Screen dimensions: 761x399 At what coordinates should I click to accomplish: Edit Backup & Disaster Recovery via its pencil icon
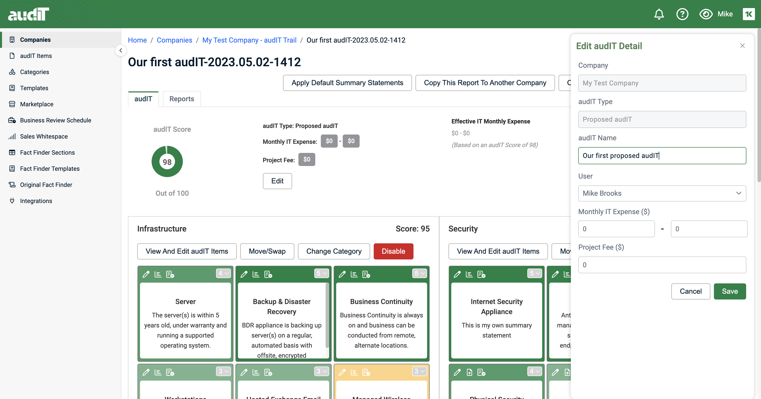(x=244, y=274)
